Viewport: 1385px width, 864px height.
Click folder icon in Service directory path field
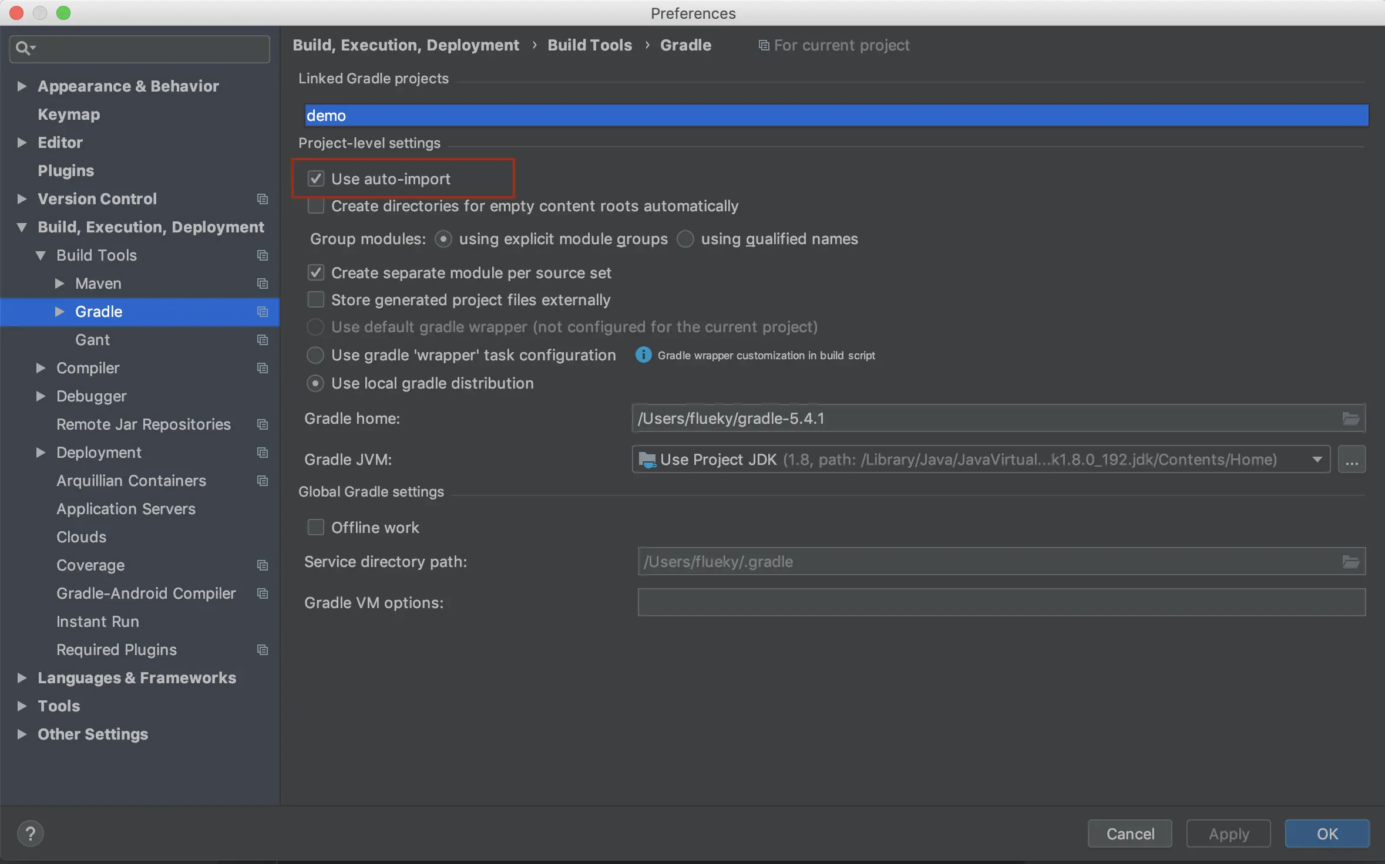1350,562
